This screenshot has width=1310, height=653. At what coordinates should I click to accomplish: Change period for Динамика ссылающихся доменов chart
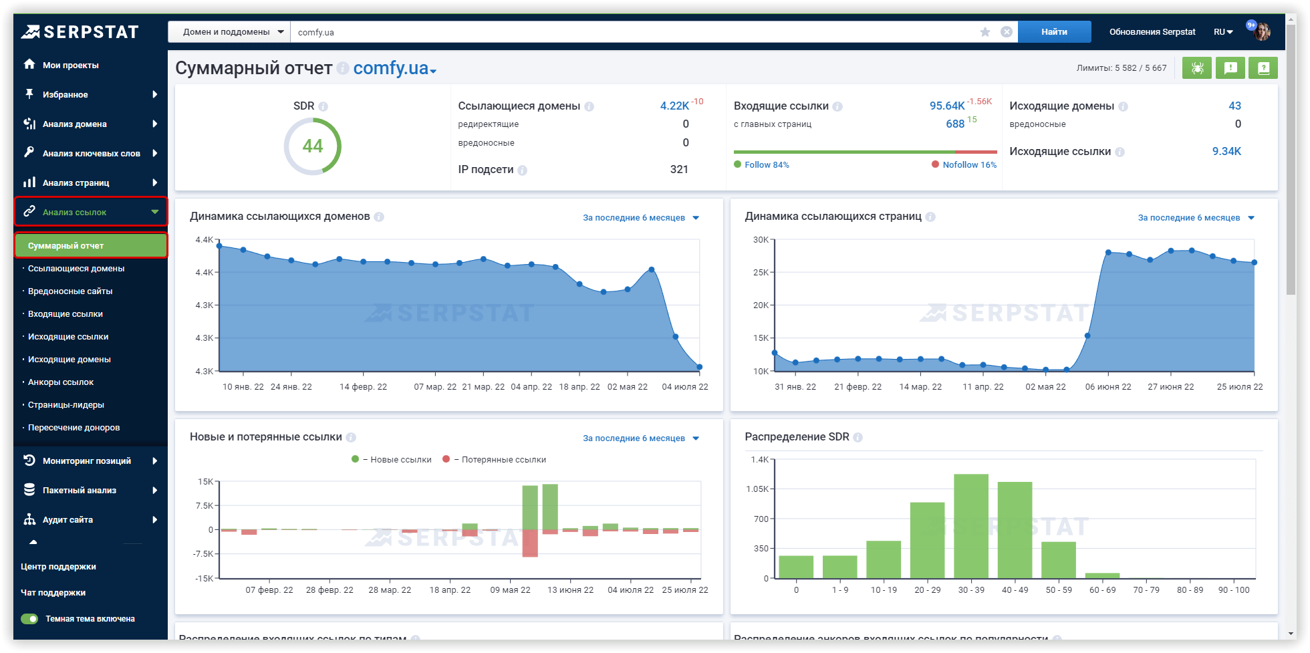tap(641, 217)
